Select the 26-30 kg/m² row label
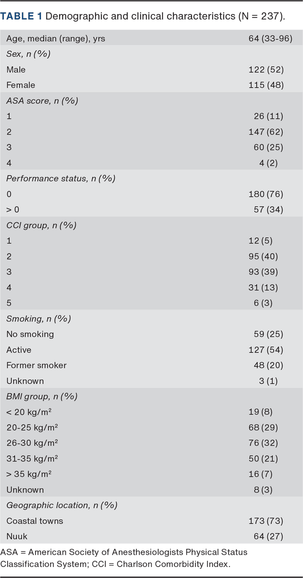Image resolution: width=303 pixels, height=578 pixels. (x=32, y=443)
